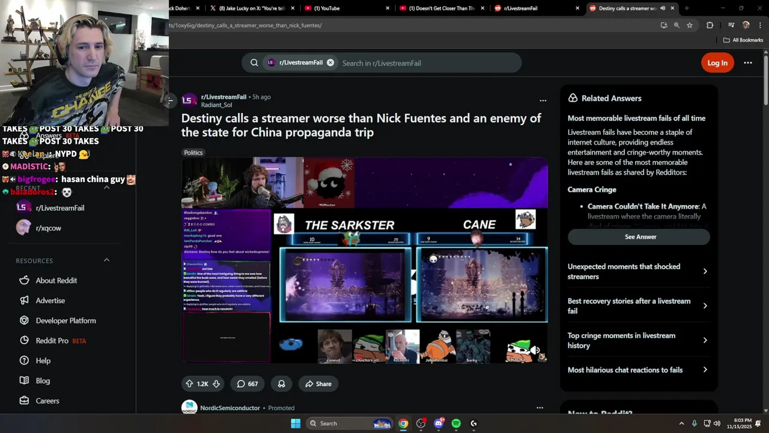Open the post's three-dot options menu
This screenshot has height=433, width=769.
click(x=543, y=100)
